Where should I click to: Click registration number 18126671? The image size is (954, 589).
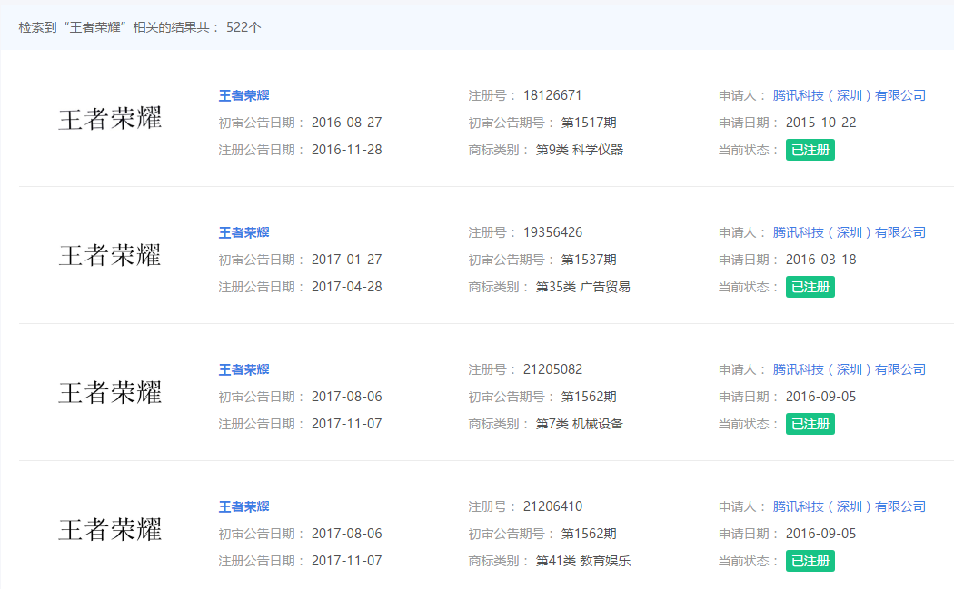(552, 95)
